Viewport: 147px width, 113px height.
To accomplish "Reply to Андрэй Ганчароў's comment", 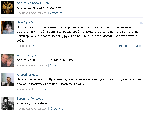I will (x=52, y=89).
